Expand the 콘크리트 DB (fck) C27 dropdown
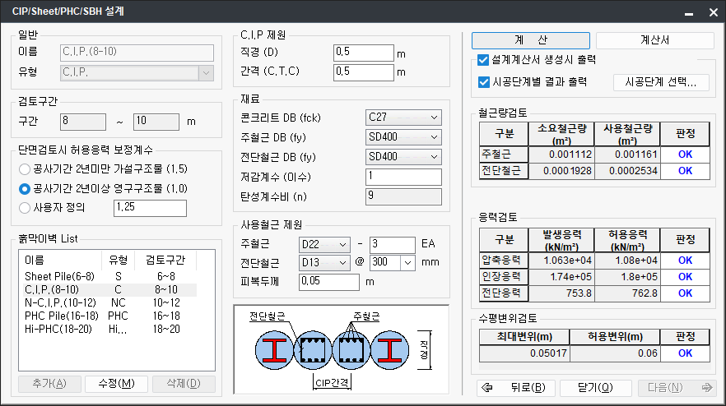The height and width of the screenshot is (406, 726). pos(403,117)
